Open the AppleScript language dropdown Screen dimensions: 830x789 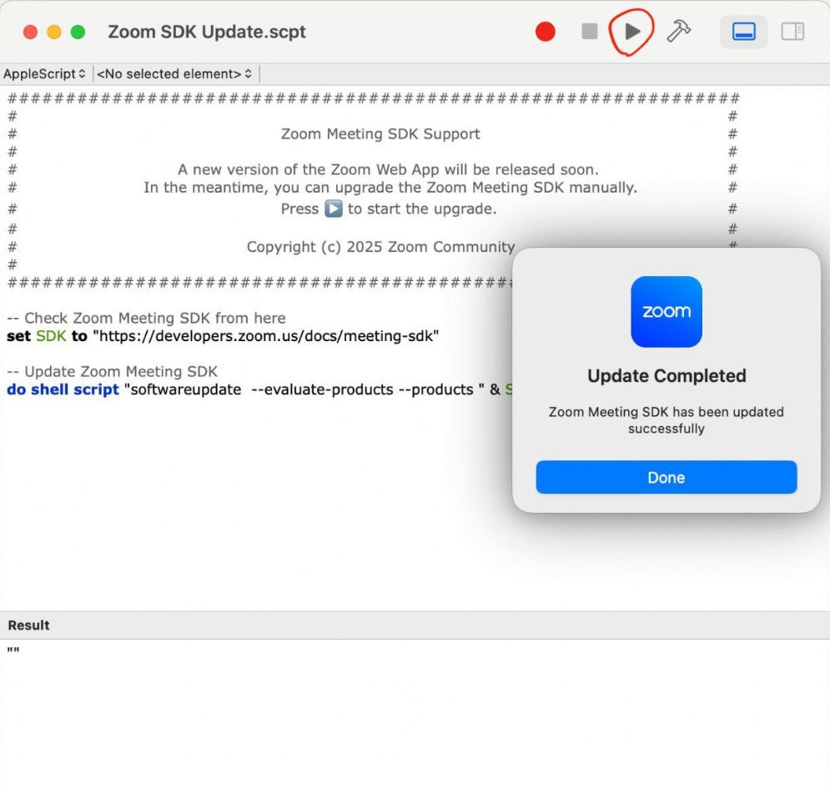click(x=45, y=74)
